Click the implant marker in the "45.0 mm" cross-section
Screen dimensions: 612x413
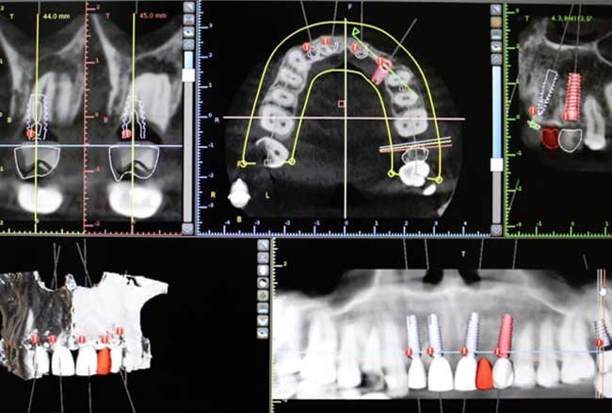126,134
